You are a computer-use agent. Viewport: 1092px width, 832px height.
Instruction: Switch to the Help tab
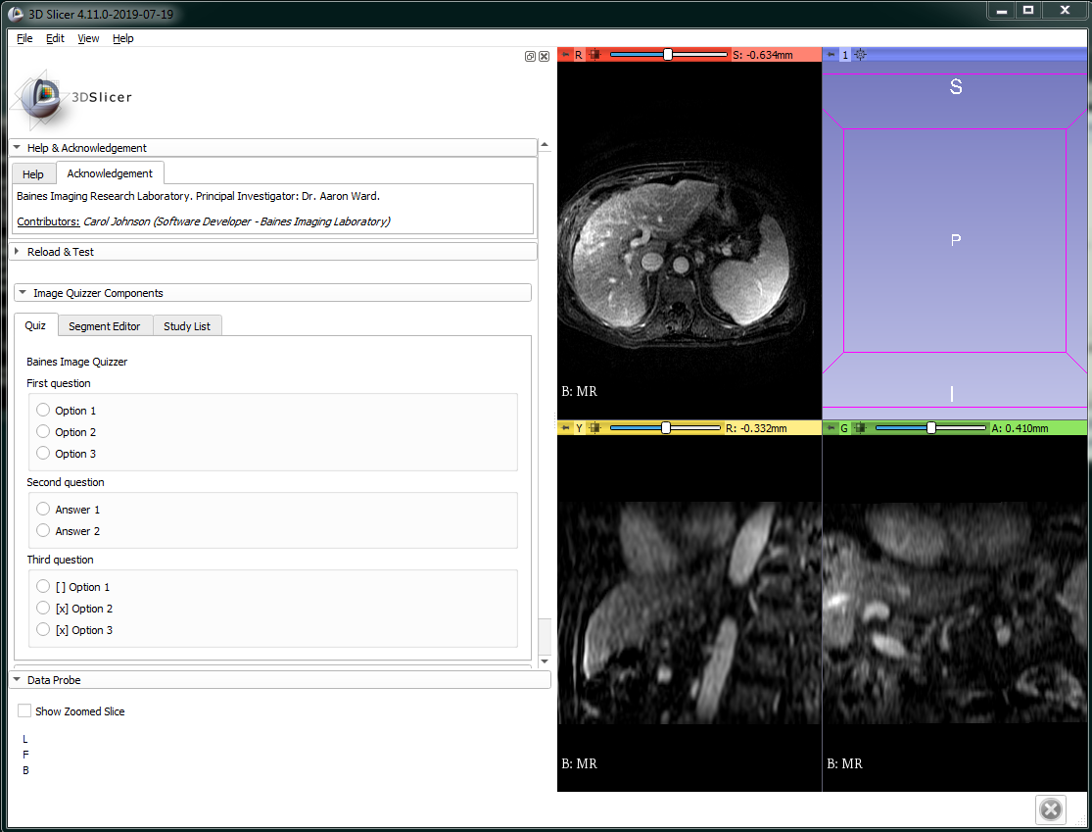coord(33,174)
